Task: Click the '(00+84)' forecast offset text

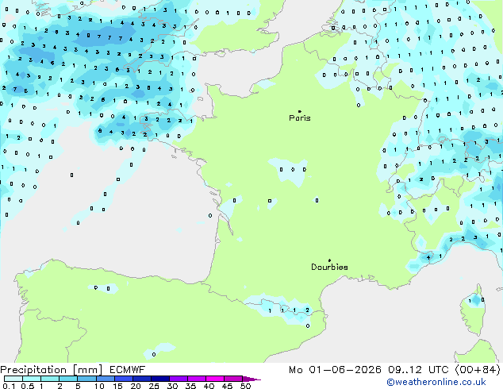Action: click(x=478, y=370)
